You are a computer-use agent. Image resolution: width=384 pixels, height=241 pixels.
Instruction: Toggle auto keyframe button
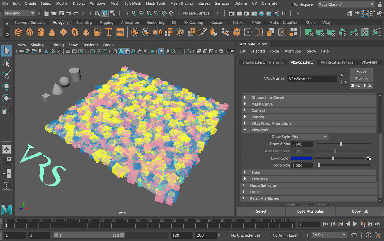(368, 235)
